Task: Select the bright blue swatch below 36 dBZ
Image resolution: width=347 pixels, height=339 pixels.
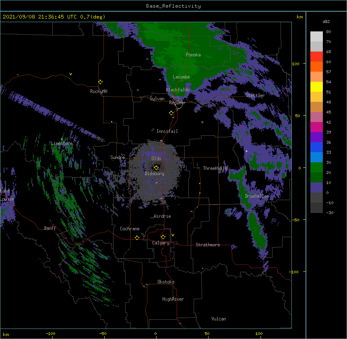Action: coord(316,147)
